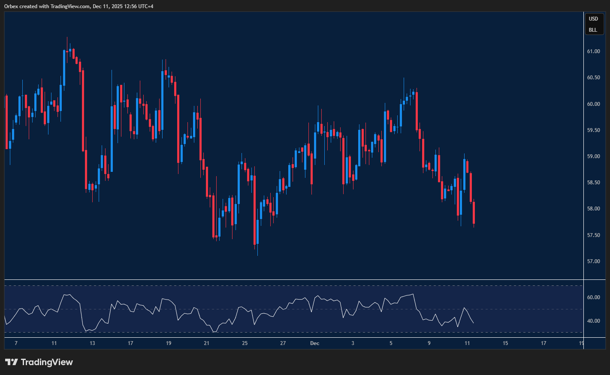Click the 59.00 level on the price axis

tap(594, 156)
